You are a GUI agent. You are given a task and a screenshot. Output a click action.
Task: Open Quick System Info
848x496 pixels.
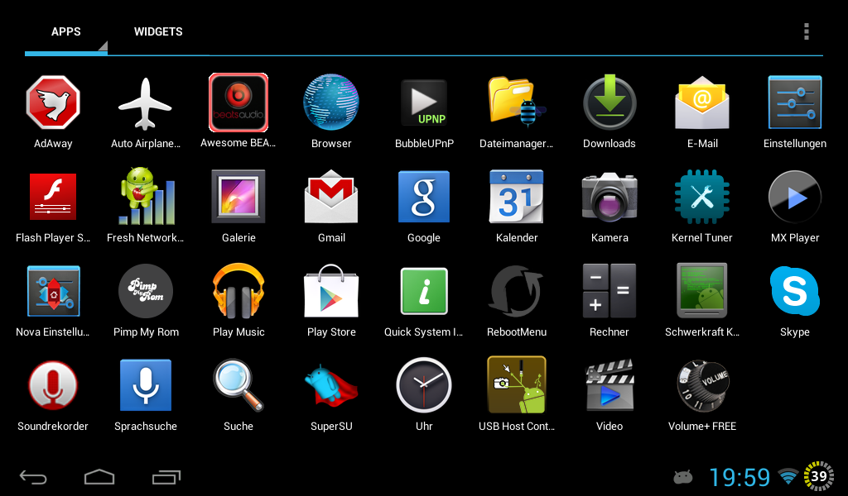point(424,291)
